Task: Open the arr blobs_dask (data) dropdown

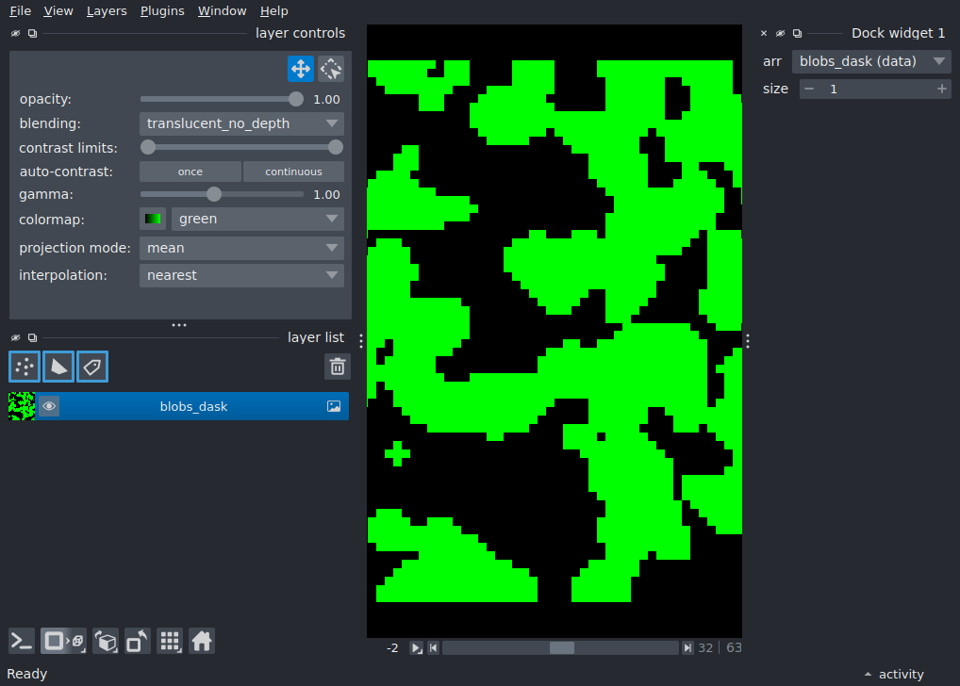Action: click(x=871, y=61)
